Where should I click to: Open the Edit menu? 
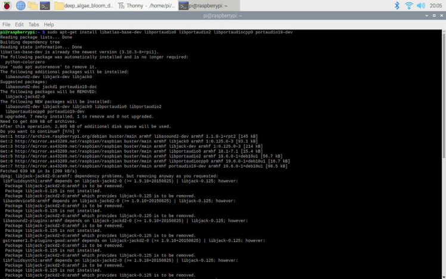coord(19,24)
